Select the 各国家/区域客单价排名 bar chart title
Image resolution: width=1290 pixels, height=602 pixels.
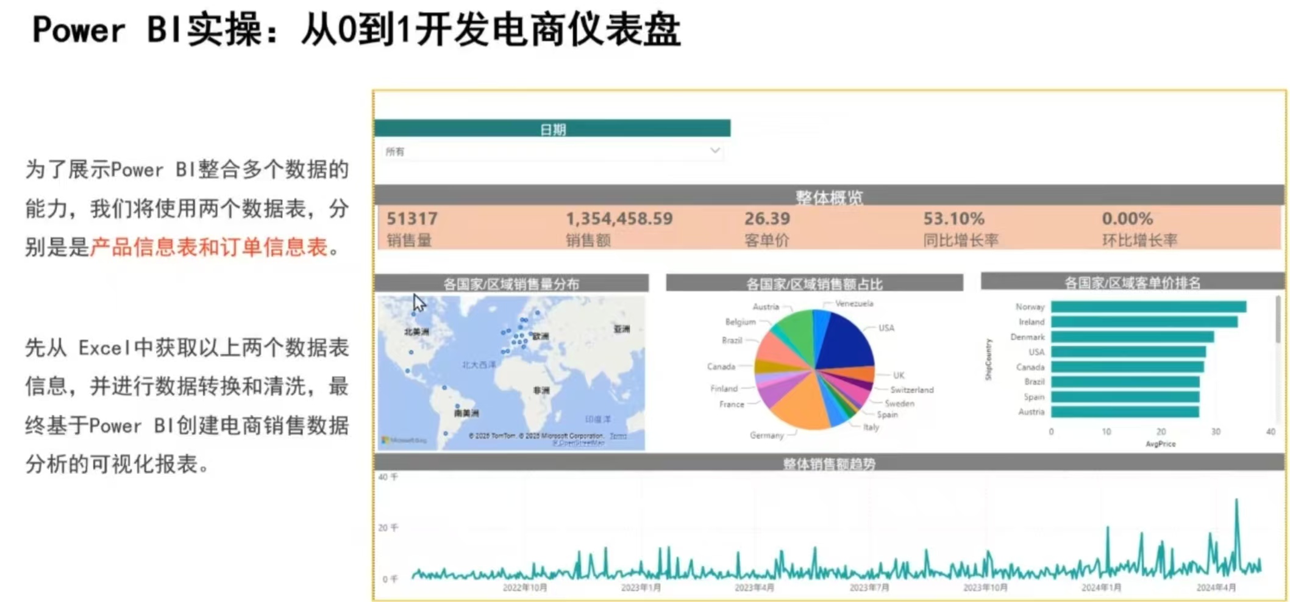click(x=1133, y=282)
